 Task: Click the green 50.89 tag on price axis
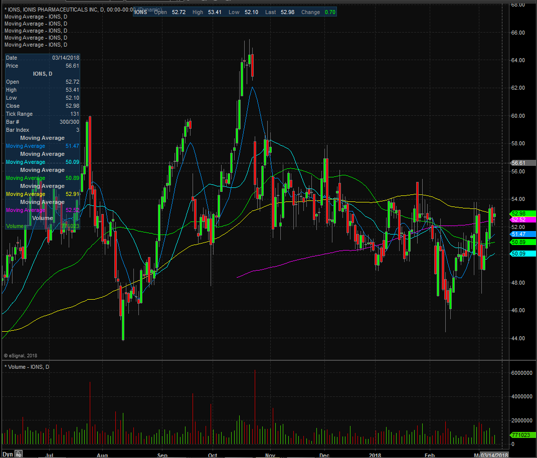point(523,242)
